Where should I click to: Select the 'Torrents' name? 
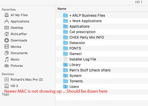[x=76, y=81]
